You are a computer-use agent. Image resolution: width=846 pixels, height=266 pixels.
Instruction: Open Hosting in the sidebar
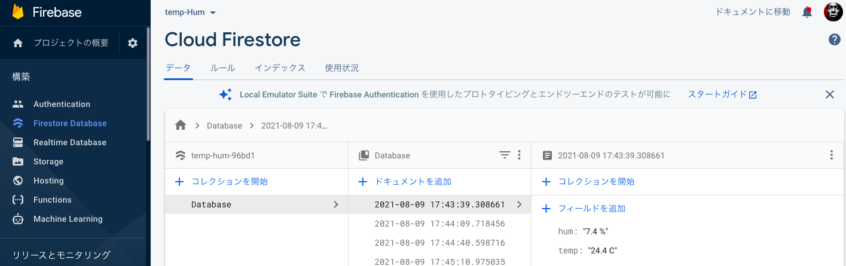click(x=48, y=181)
